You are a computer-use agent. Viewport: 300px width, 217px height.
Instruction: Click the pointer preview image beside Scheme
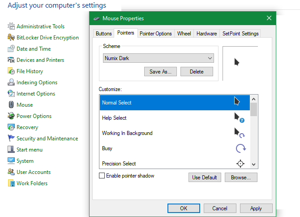237,62
